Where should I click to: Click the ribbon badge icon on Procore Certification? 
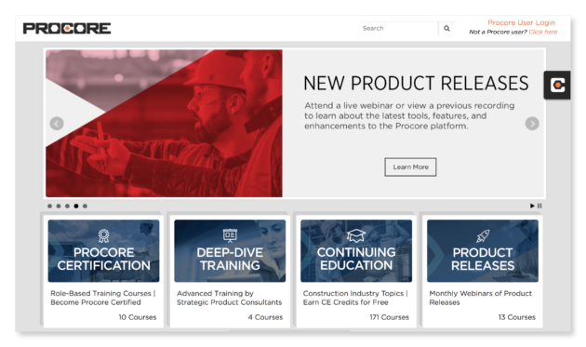point(103,235)
